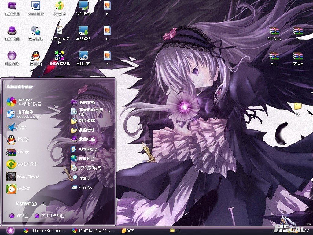Viewport: 313px width, 235px height.
Task: Select 鬼猫屋 RAR archive icon
Action: click(x=298, y=56)
